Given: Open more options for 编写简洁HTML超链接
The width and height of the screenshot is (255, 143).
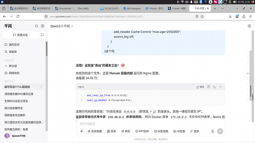Looking at the screenshot, I should pyautogui.click(x=41, y=87).
